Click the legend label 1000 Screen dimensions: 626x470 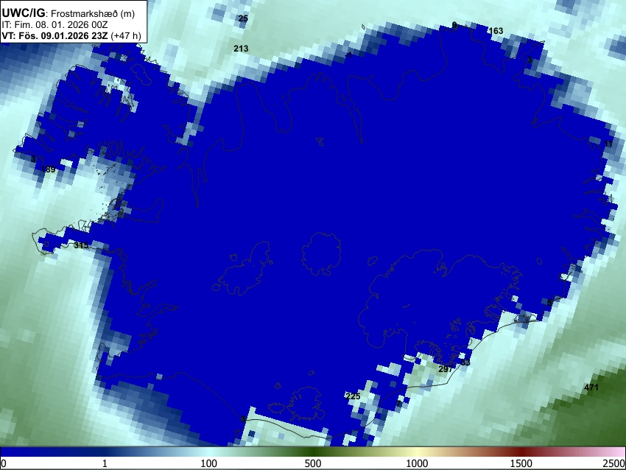[417, 463]
